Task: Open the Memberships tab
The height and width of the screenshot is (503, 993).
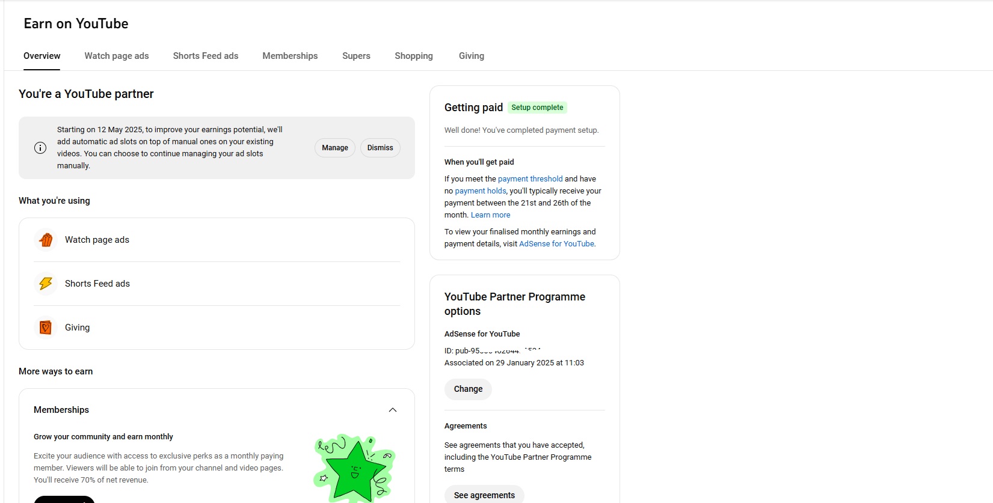Action: click(x=290, y=56)
